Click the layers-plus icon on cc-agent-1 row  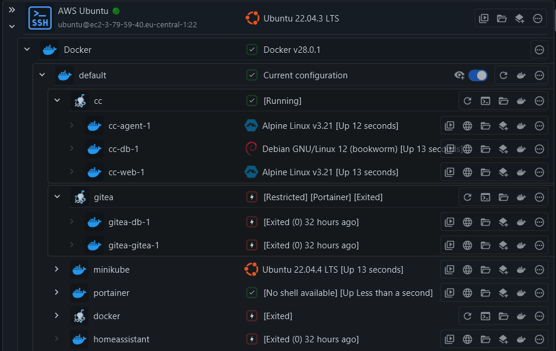click(504, 126)
